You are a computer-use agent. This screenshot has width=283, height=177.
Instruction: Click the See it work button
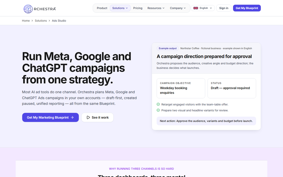[98, 117]
